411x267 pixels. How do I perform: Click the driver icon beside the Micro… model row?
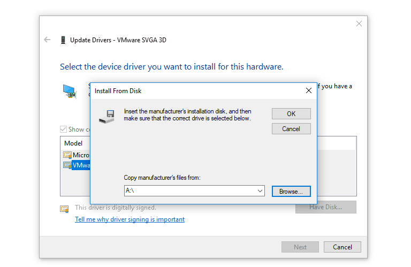(x=67, y=155)
